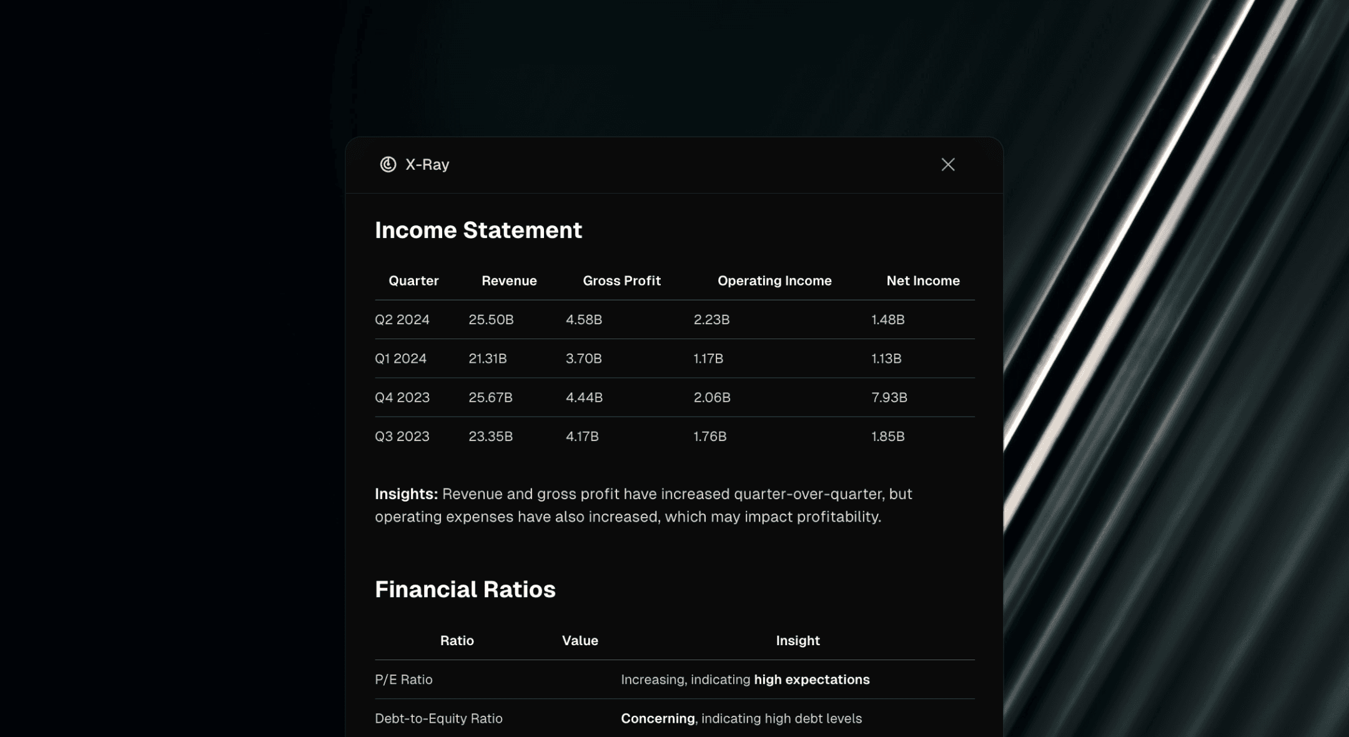1349x737 pixels.
Task: Select the Insights summary text
Action: [x=643, y=505]
